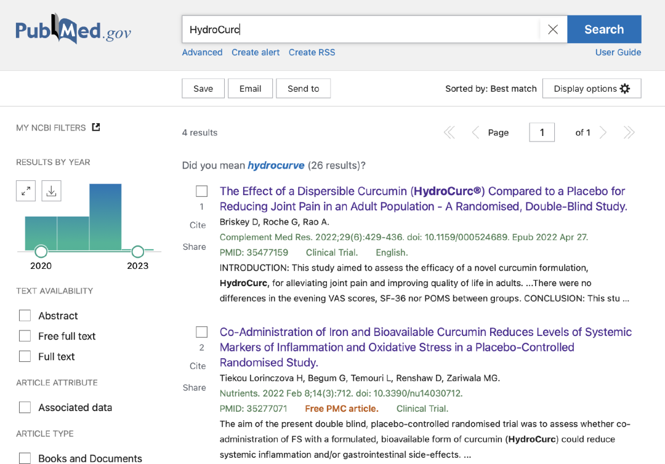Viewport: 665px width, 464px height.
Task: Click the Briskey D, Roche G, Rao A. authors
Action: click(275, 222)
